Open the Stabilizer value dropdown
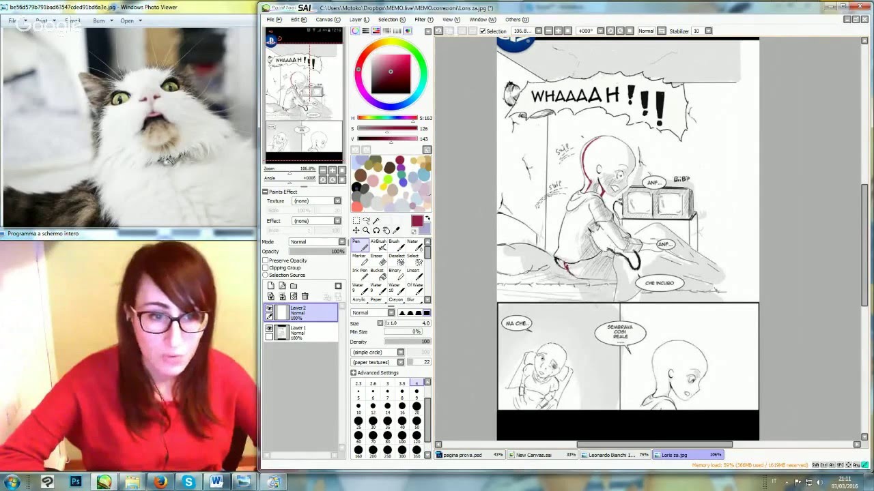This screenshot has height=491, width=874. (x=708, y=31)
